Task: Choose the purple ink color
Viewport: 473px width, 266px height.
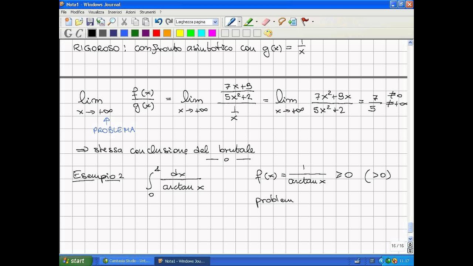Action: pos(146,33)
